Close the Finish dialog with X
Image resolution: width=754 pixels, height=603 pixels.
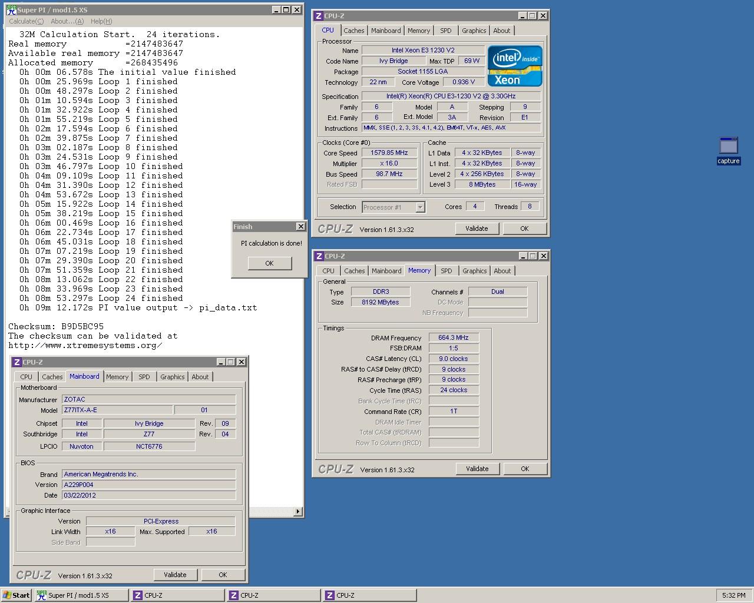[x=300, y=227]
